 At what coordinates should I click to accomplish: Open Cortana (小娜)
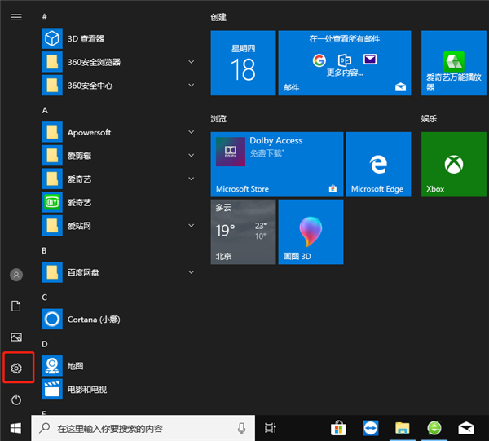tap(118, 319)
